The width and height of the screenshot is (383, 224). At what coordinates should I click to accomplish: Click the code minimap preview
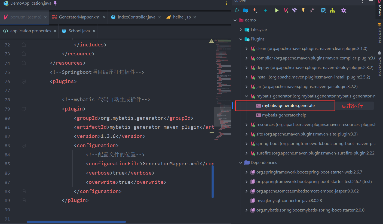point(223,90)
